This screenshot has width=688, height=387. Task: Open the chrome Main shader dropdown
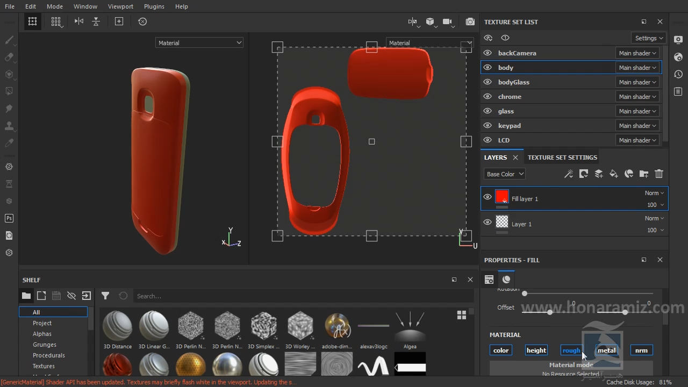click(x=637, y=97)
